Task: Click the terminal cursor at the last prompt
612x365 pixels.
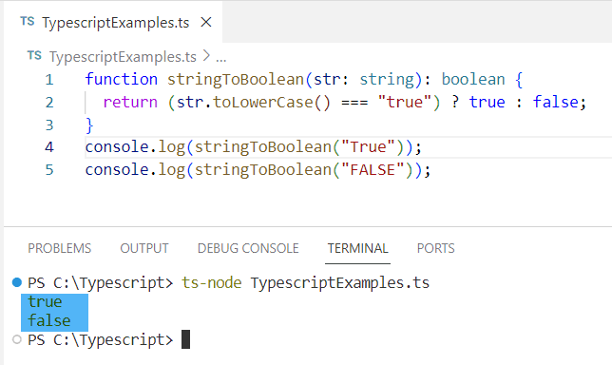Action: coord(186,339)
